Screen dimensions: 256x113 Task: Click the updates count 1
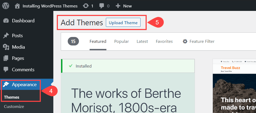tap(92, 6)
